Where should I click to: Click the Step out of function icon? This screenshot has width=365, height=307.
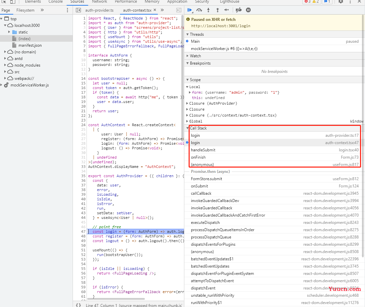[x=217, y=10]
